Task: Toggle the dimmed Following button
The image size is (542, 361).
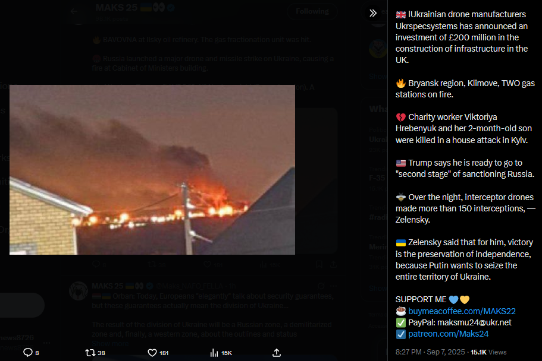Action: [x=312, y=11]
